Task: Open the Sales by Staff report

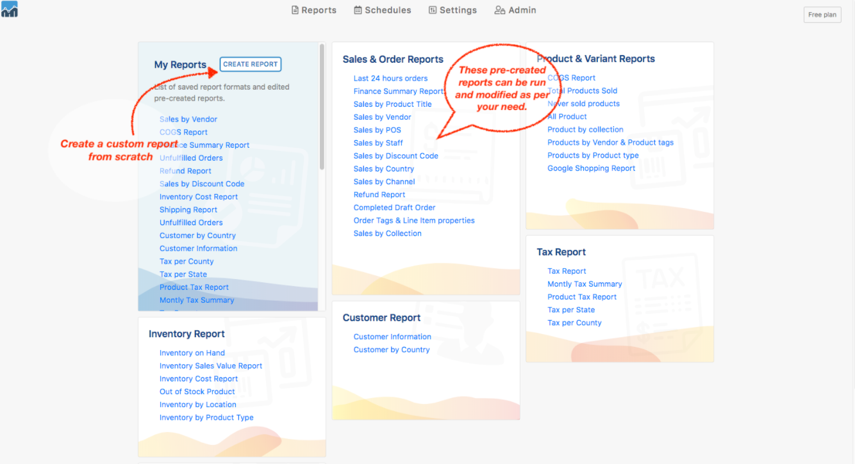Action: point(378,143)
